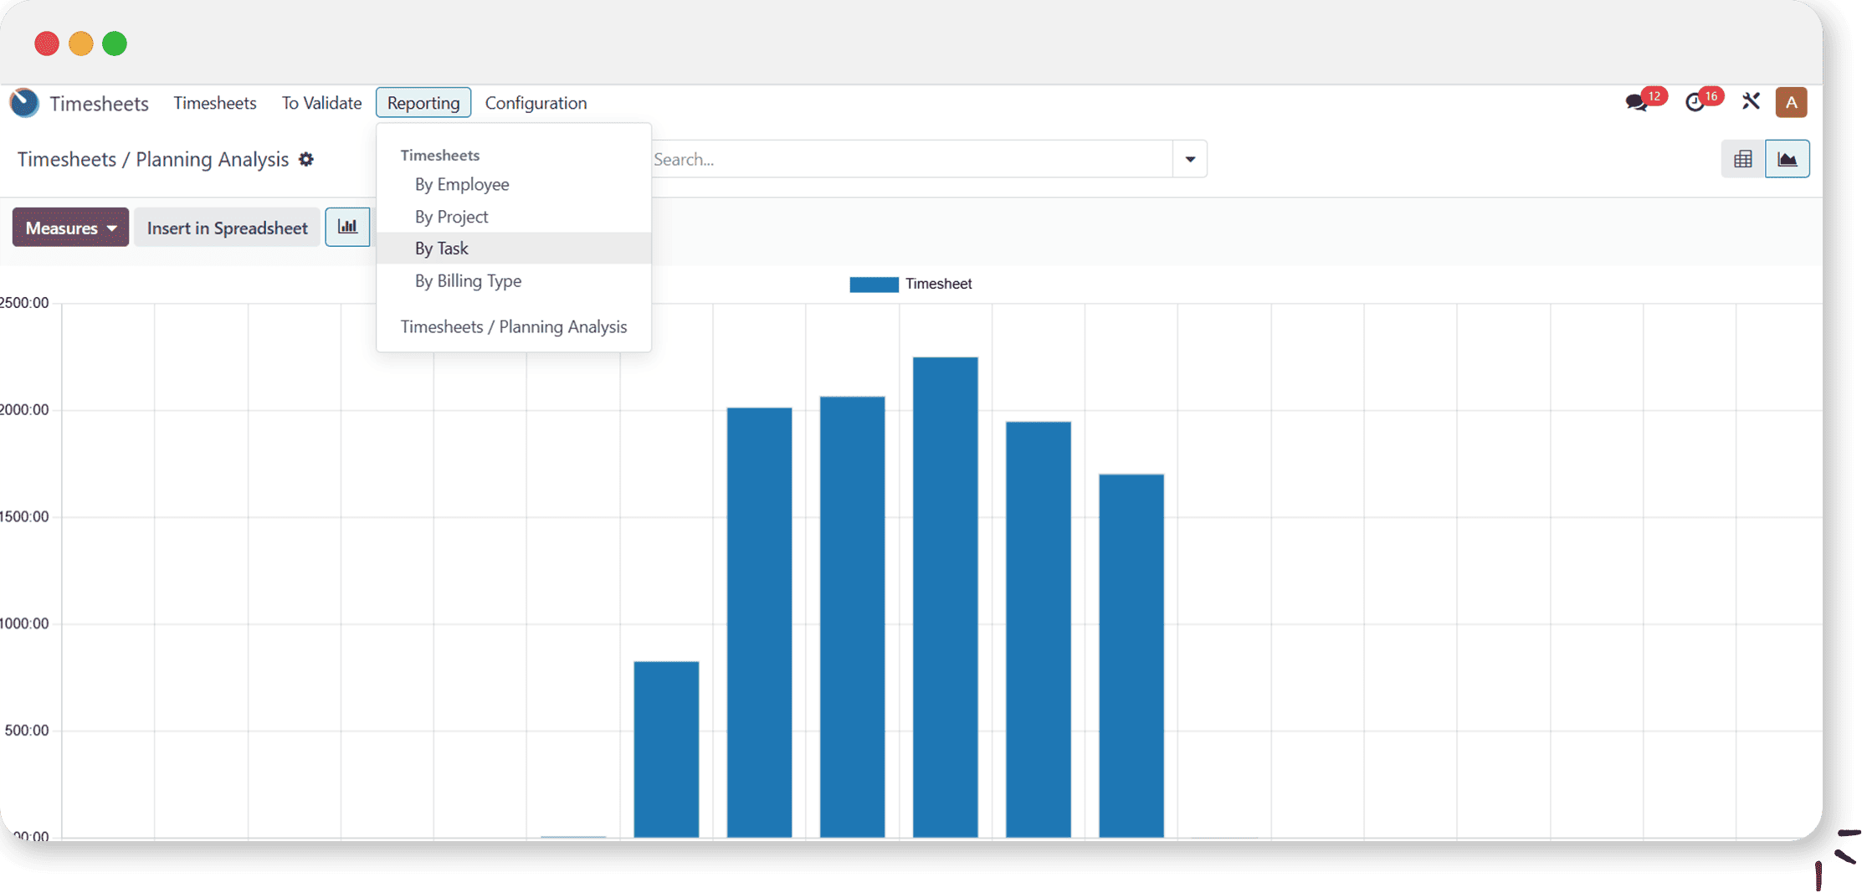Expand the Measures dropdown
The height and width of the screenshot is (893, 1862).
point(70,228)
